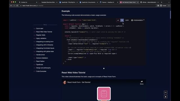Go to Integrating with global state
This screenshot has height=101, width=180.
pos(45,51)
